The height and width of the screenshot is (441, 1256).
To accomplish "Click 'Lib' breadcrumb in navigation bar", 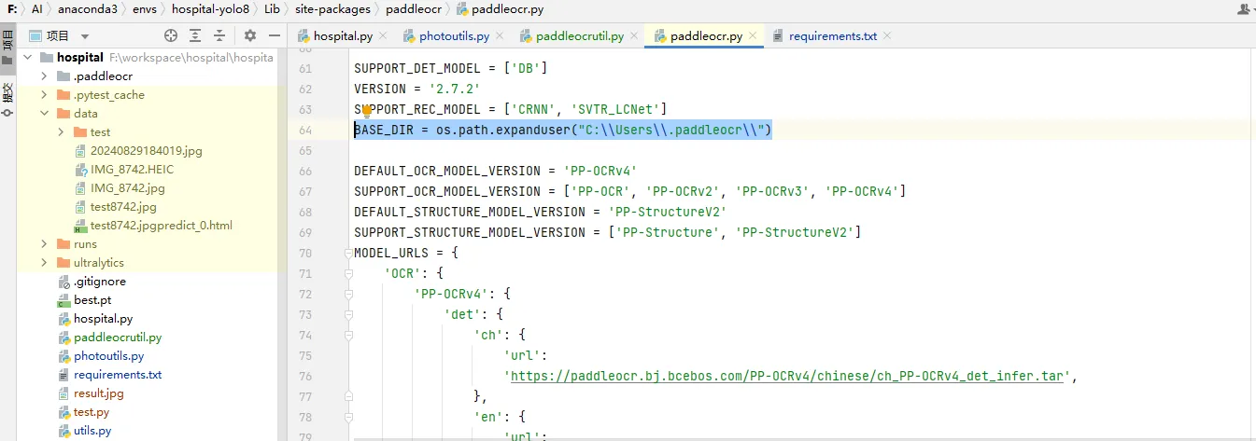I will [x=271, y=9].
